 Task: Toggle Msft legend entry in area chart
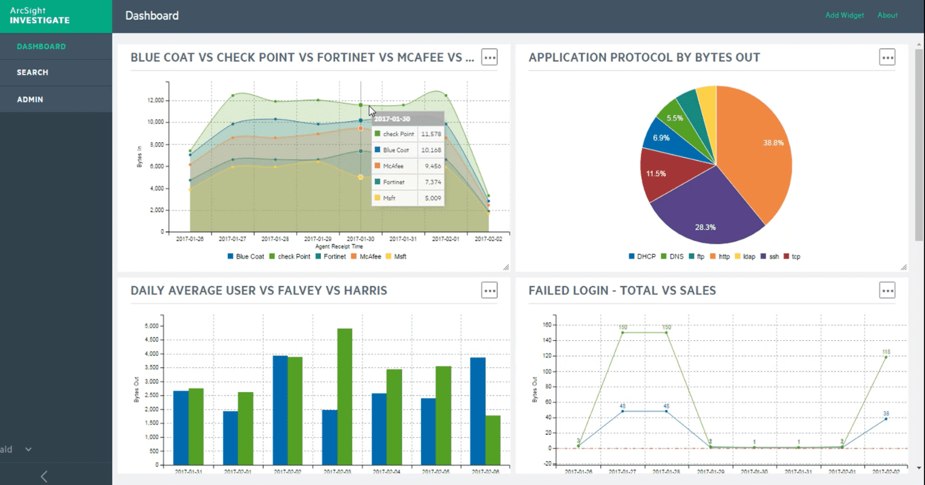[396, 257]
